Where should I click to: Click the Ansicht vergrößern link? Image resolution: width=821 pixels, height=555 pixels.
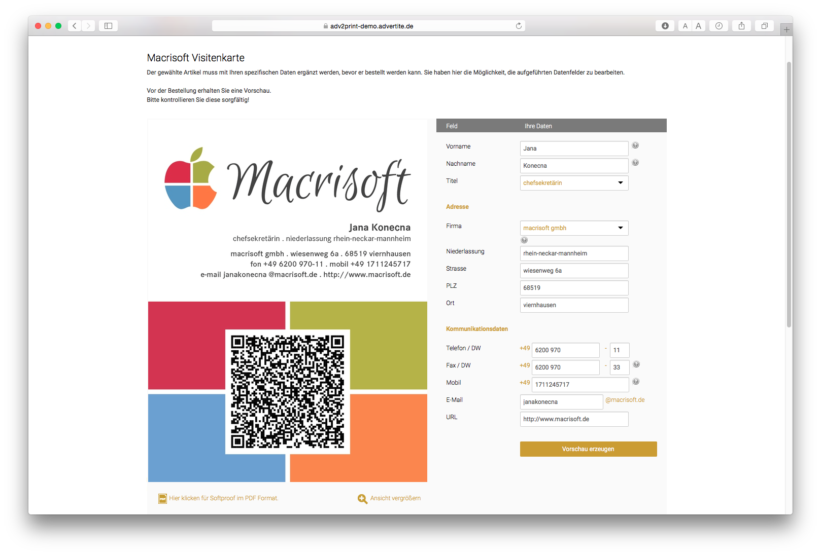(395, 499)
